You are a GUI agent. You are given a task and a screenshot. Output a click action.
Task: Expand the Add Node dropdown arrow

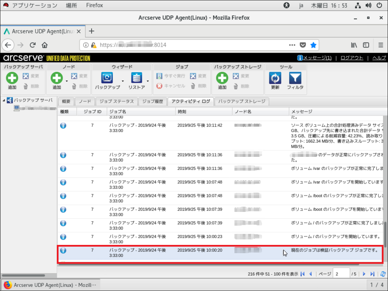click(x=66, y=81)
